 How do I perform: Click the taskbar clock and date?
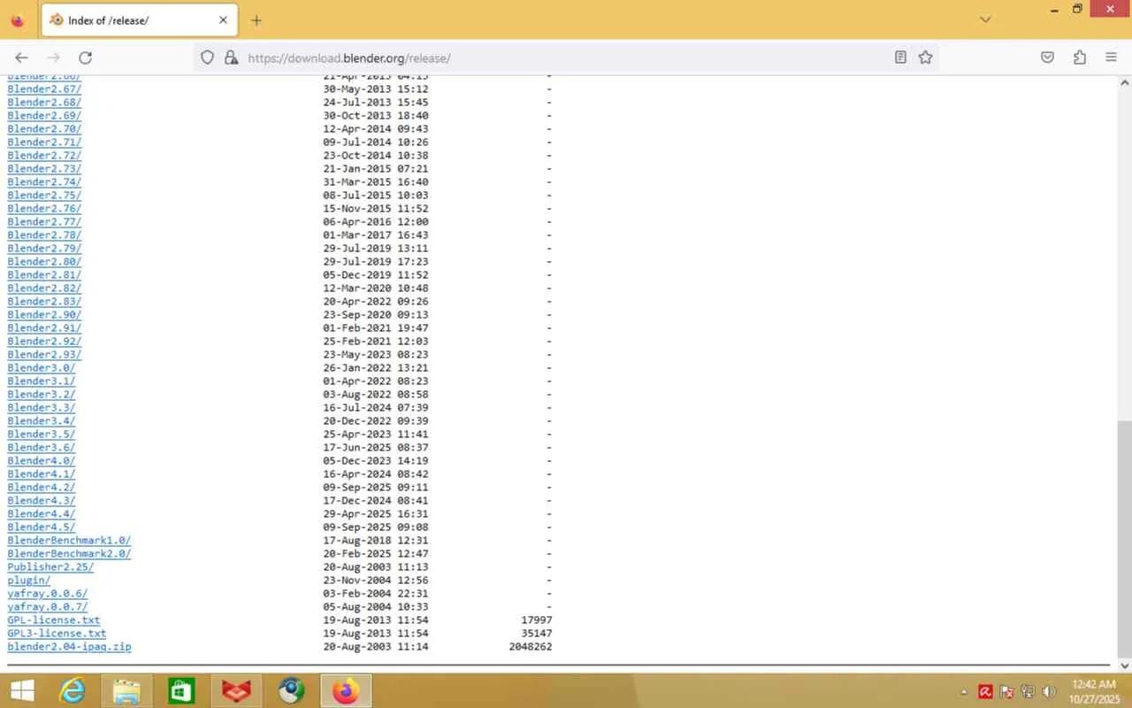(x=1094, y=691)
